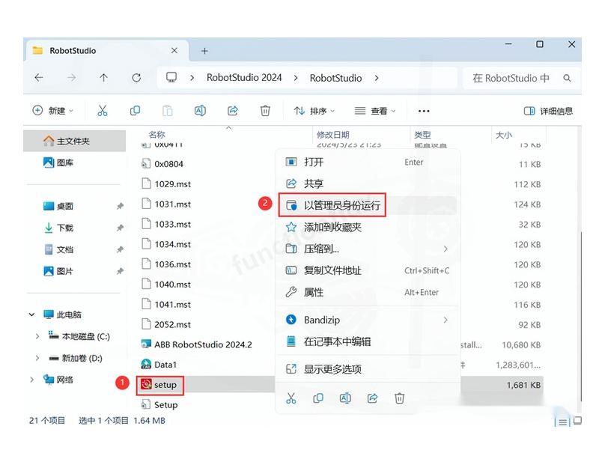The height and width of the screenshot is (465, 605).
Task: Close the RobotStudio tab
Action: [x=174, y=51]
